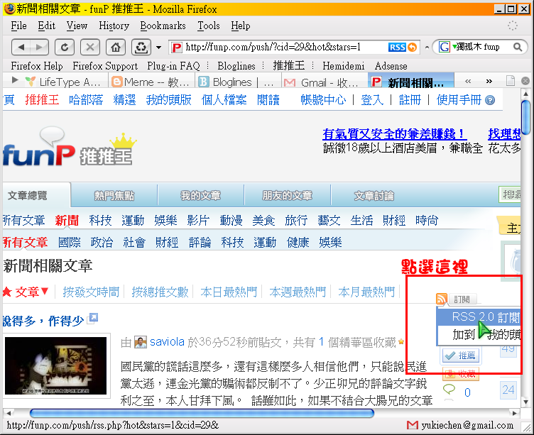This screenshot has width=534, height=435.
Task: Open the dropdown arrow beside the recycle icon
Action: tap(158, 48)
